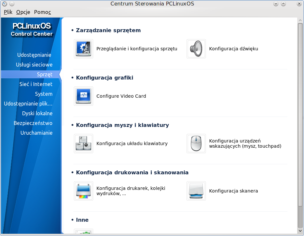
Task: Click the 'Konfiguracja skanera' label
Action: [x=234, y=191]
